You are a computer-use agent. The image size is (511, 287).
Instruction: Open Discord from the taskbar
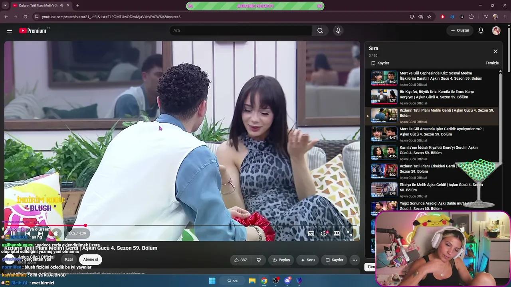287,281
